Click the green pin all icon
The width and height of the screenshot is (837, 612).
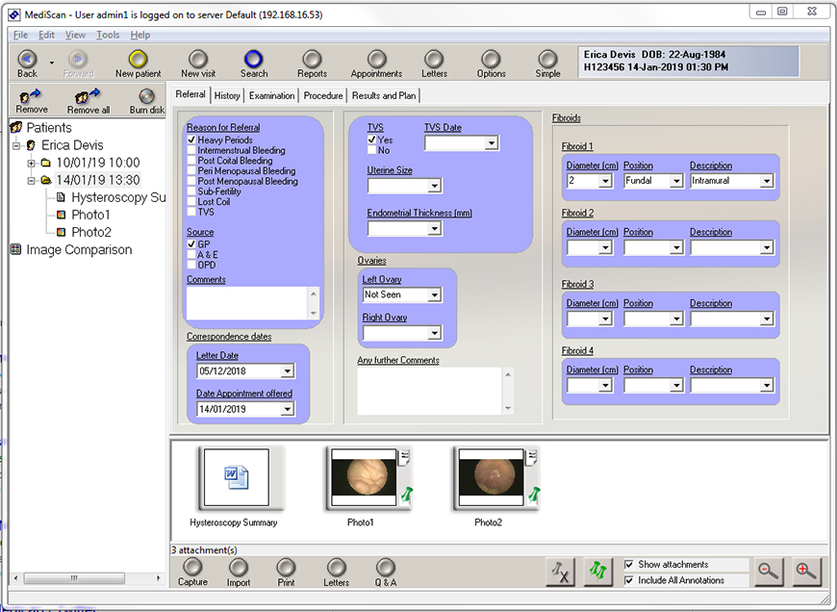(x=597, y=572)
